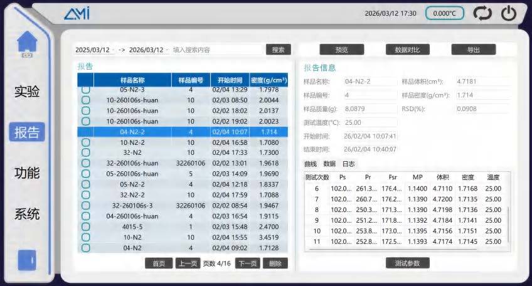Check the circle for row 05-260106s-huan
Screen dimensions: 532x286
pos(86,174)
